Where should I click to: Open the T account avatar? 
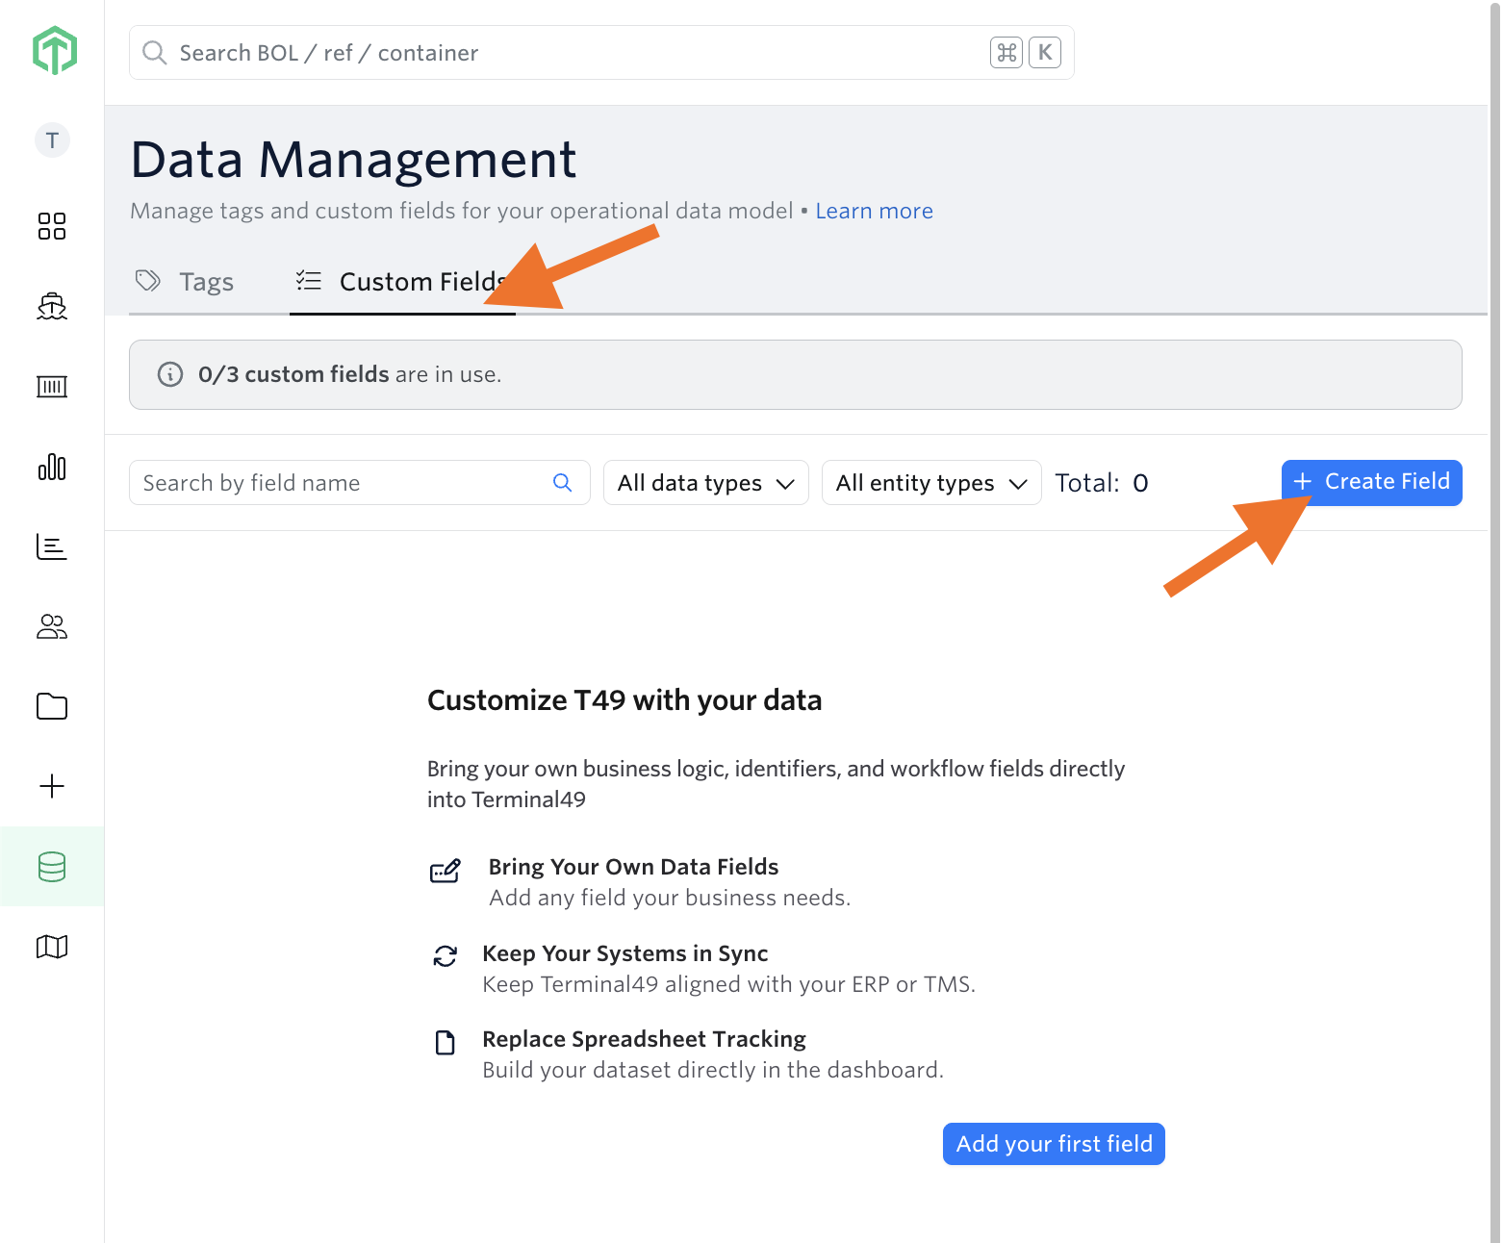pos(52,140)
